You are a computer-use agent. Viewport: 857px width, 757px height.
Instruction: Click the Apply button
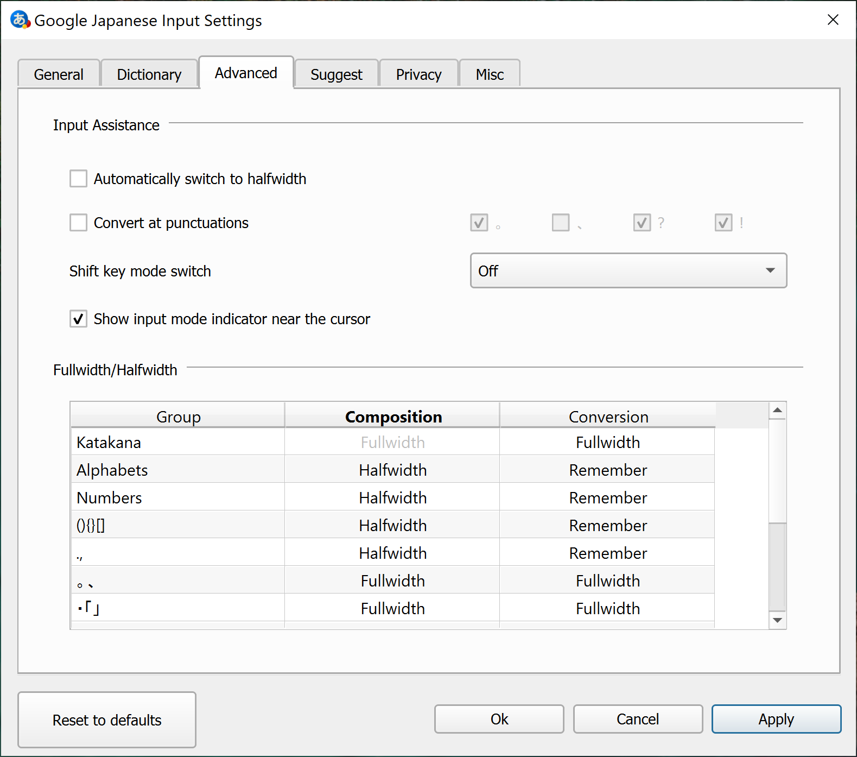point(776,719)
